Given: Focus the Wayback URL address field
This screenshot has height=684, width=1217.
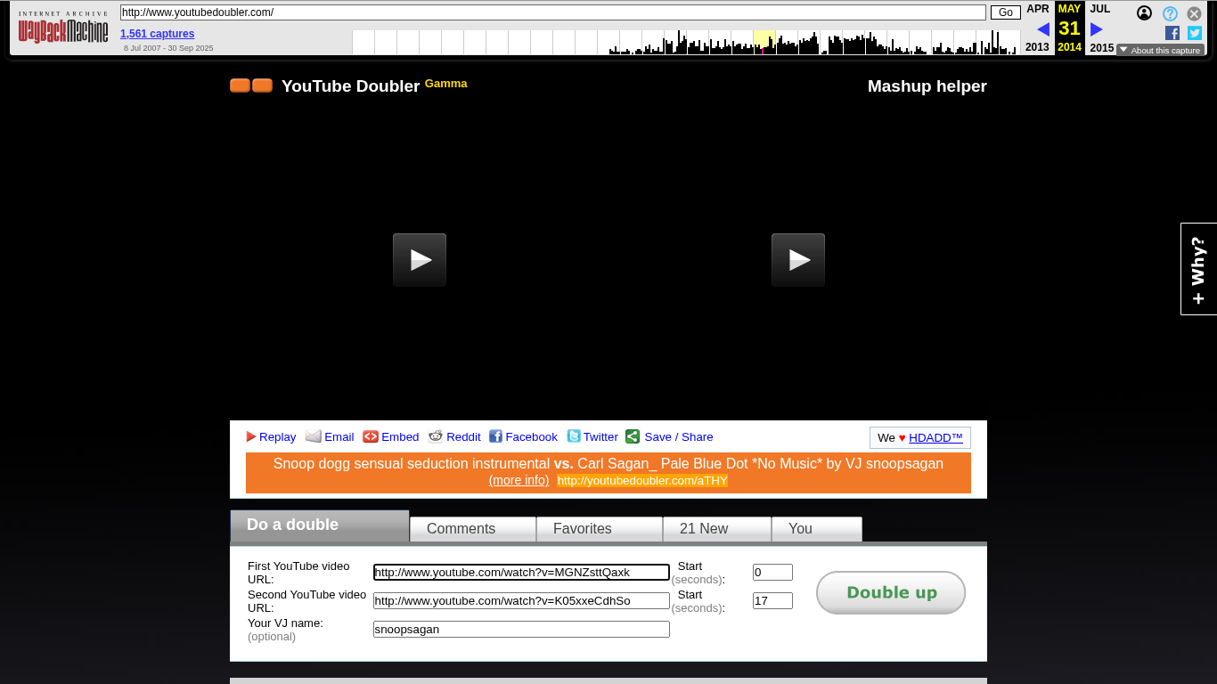Looking at the screenshot, I should [553, 12].
